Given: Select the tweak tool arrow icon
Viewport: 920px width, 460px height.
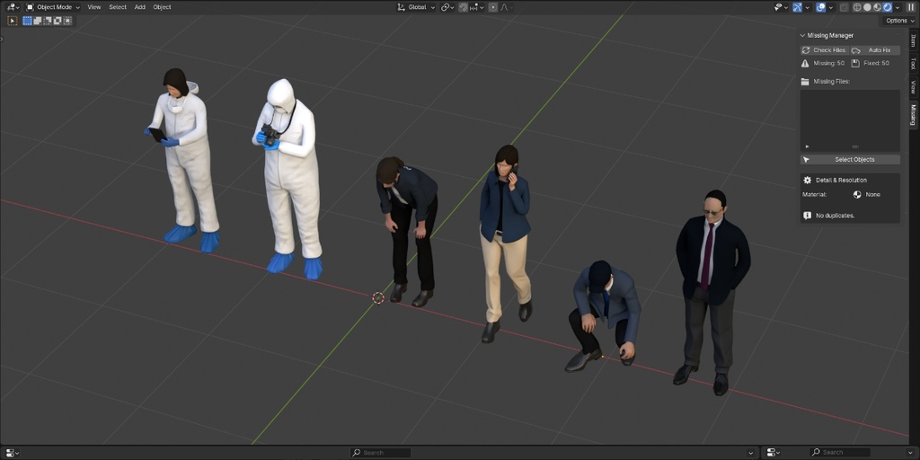Looking at the screenshot, I should click(12, 21).
